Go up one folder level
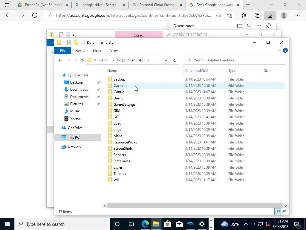 82,60
